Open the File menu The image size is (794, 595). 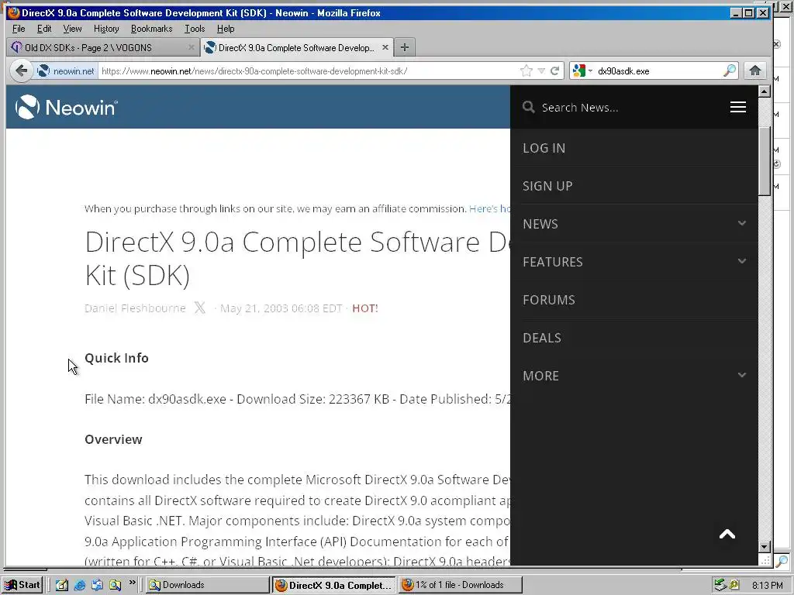[x=19, y=29]
